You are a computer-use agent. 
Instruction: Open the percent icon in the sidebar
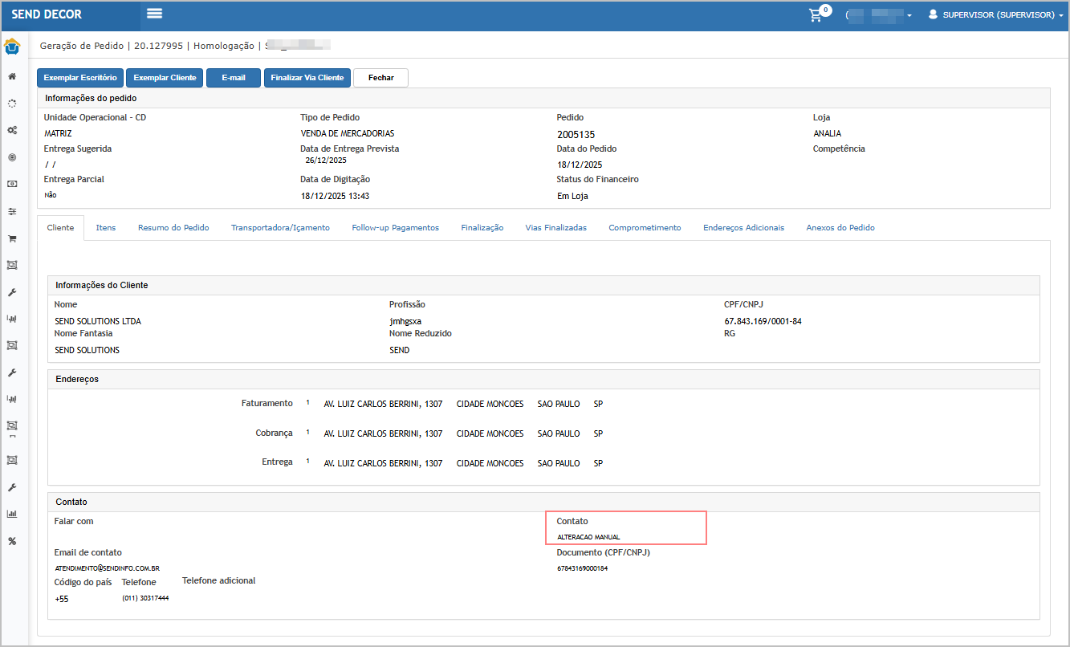click(12, 541)
